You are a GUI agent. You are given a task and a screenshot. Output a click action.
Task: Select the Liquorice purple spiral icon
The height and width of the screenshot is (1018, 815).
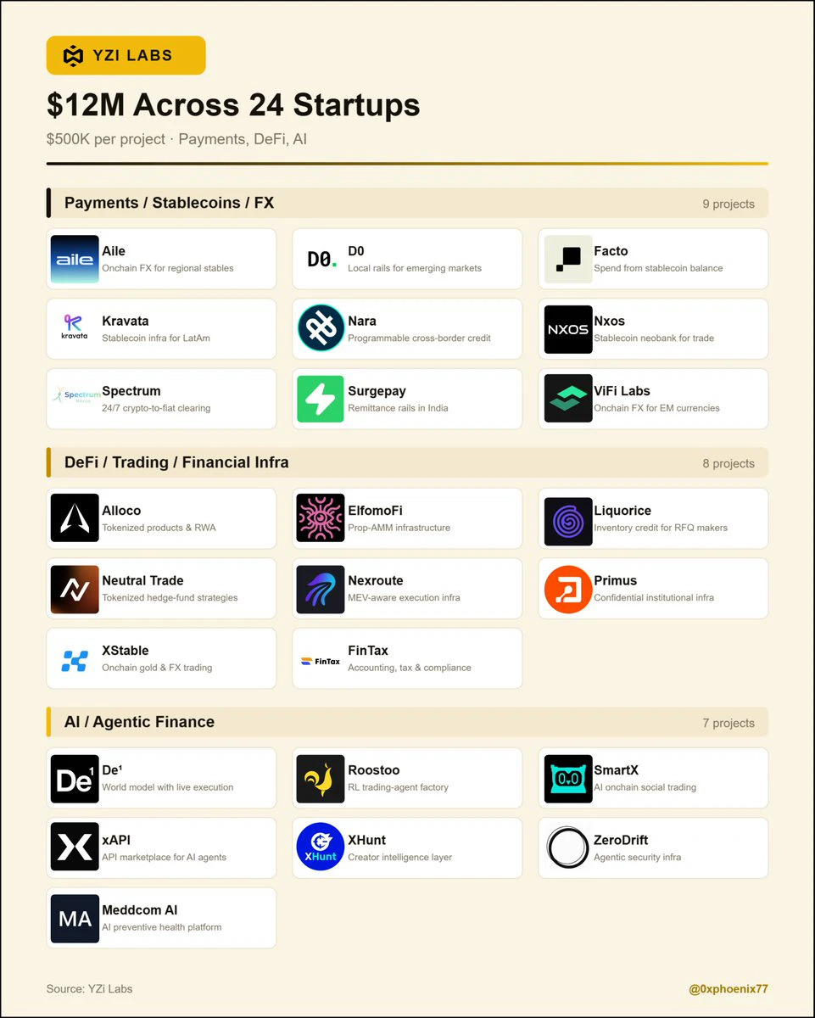click(568, 518)
